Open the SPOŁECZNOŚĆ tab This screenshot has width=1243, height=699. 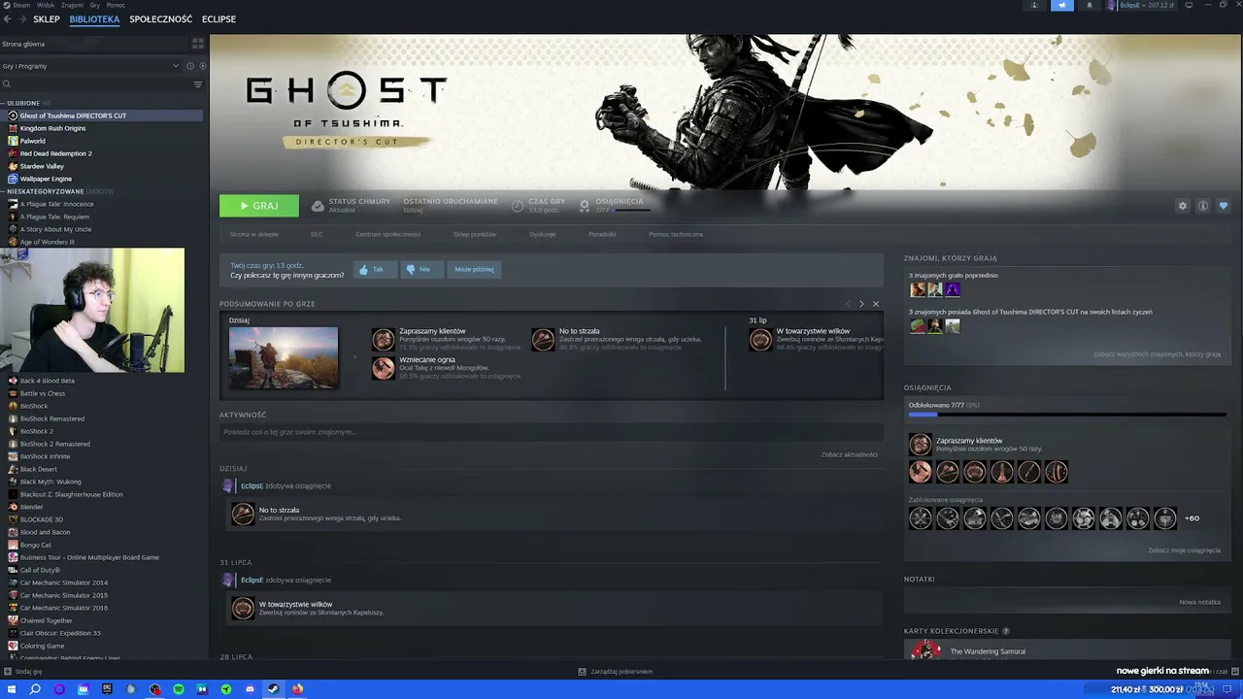161,18
